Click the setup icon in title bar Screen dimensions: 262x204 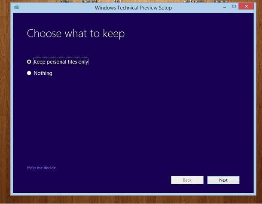(16, 7)
